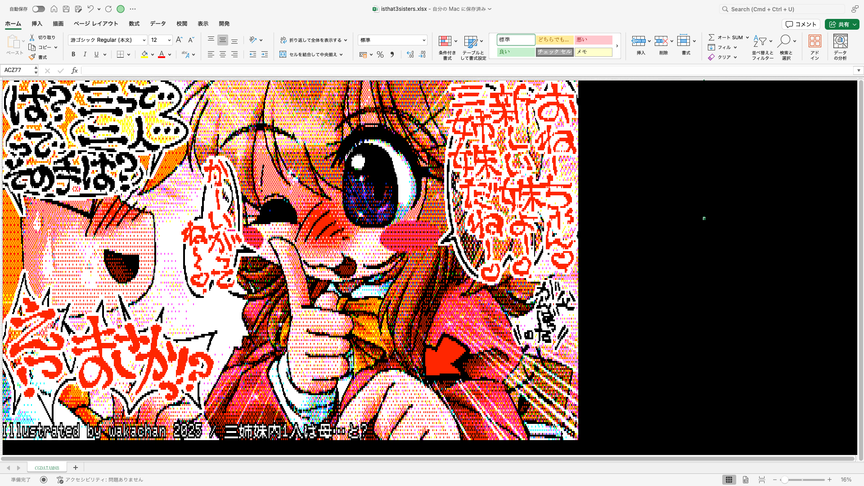Toggle middle vertical alignment
The width and height of the screenshot is (864, 486).
pyautogui.click(x=223, y=40)
